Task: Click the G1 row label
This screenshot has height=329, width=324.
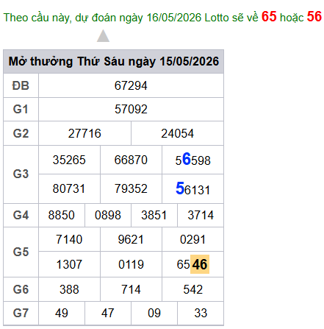Action: [21, 110]
